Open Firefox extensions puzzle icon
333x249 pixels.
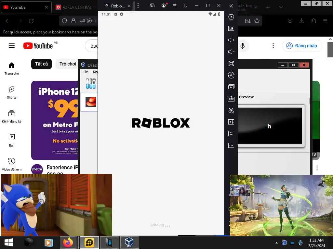[314, 21]
